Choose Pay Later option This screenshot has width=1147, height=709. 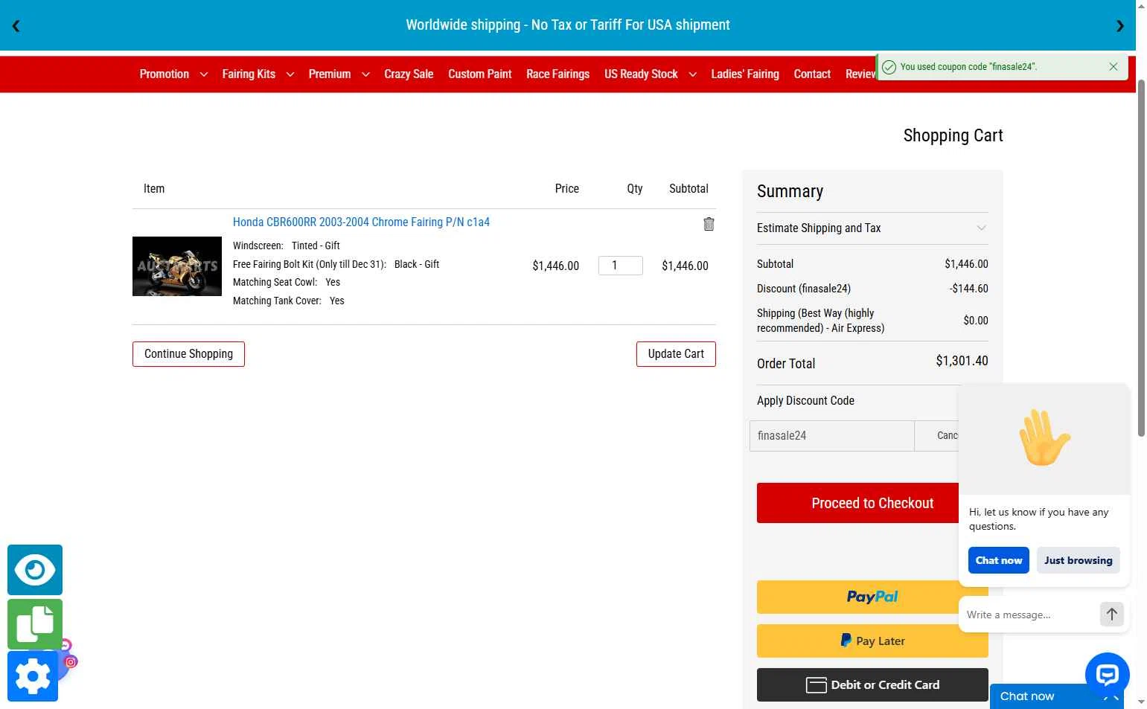point(872,641)
